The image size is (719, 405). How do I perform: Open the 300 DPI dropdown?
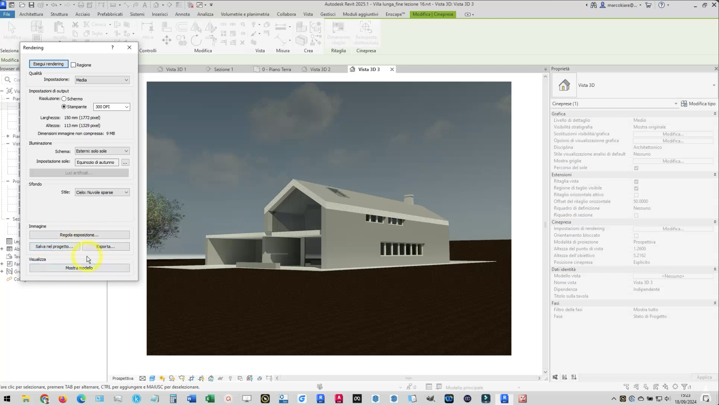[x=111, y=107]
